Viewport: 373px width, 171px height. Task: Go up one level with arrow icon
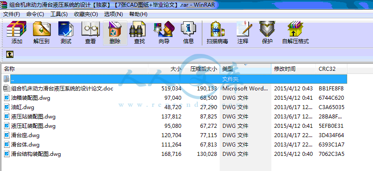tap(9, 54)
